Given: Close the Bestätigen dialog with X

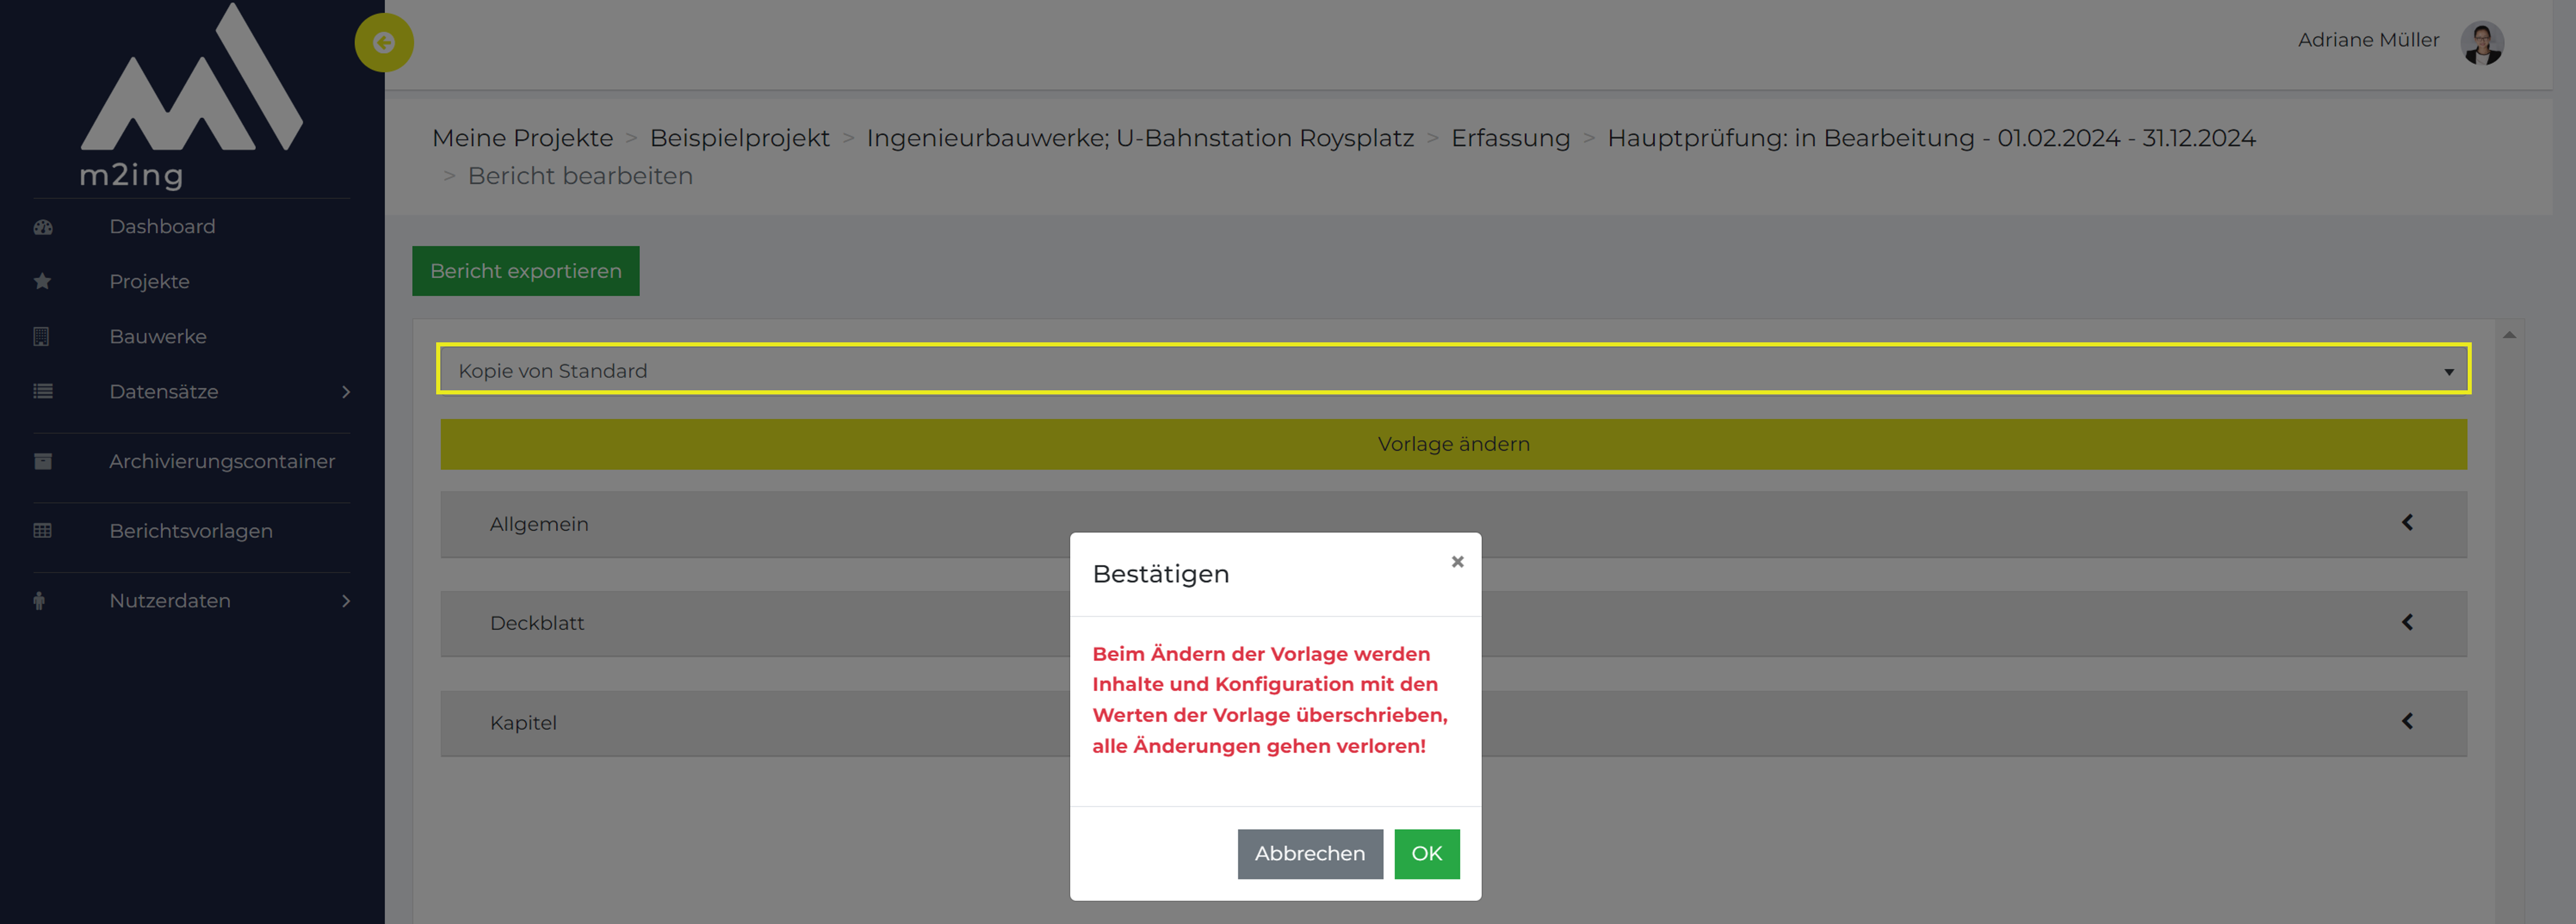Looking at the screenshot, I should [1457, 562].
